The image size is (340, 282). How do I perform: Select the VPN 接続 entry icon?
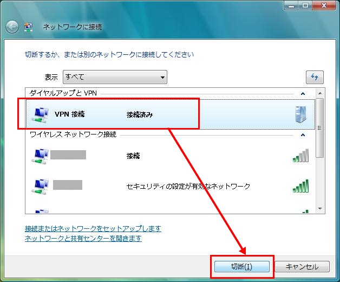[40, 115]
